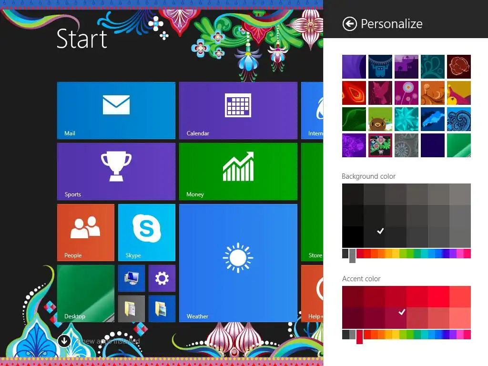
Task: Open the Pictures folder small tile
Action: (162, 309)
